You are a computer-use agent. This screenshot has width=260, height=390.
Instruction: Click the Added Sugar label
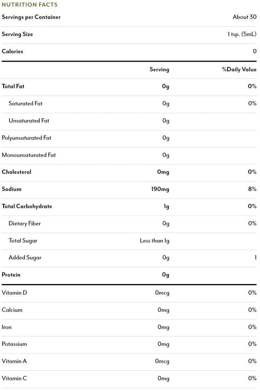point(25,258)
